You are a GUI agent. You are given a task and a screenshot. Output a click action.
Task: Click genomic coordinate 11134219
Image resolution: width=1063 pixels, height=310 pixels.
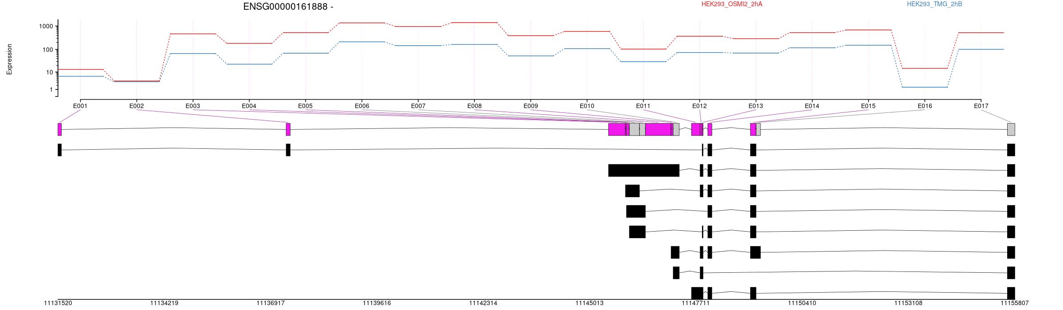(164, 303)
